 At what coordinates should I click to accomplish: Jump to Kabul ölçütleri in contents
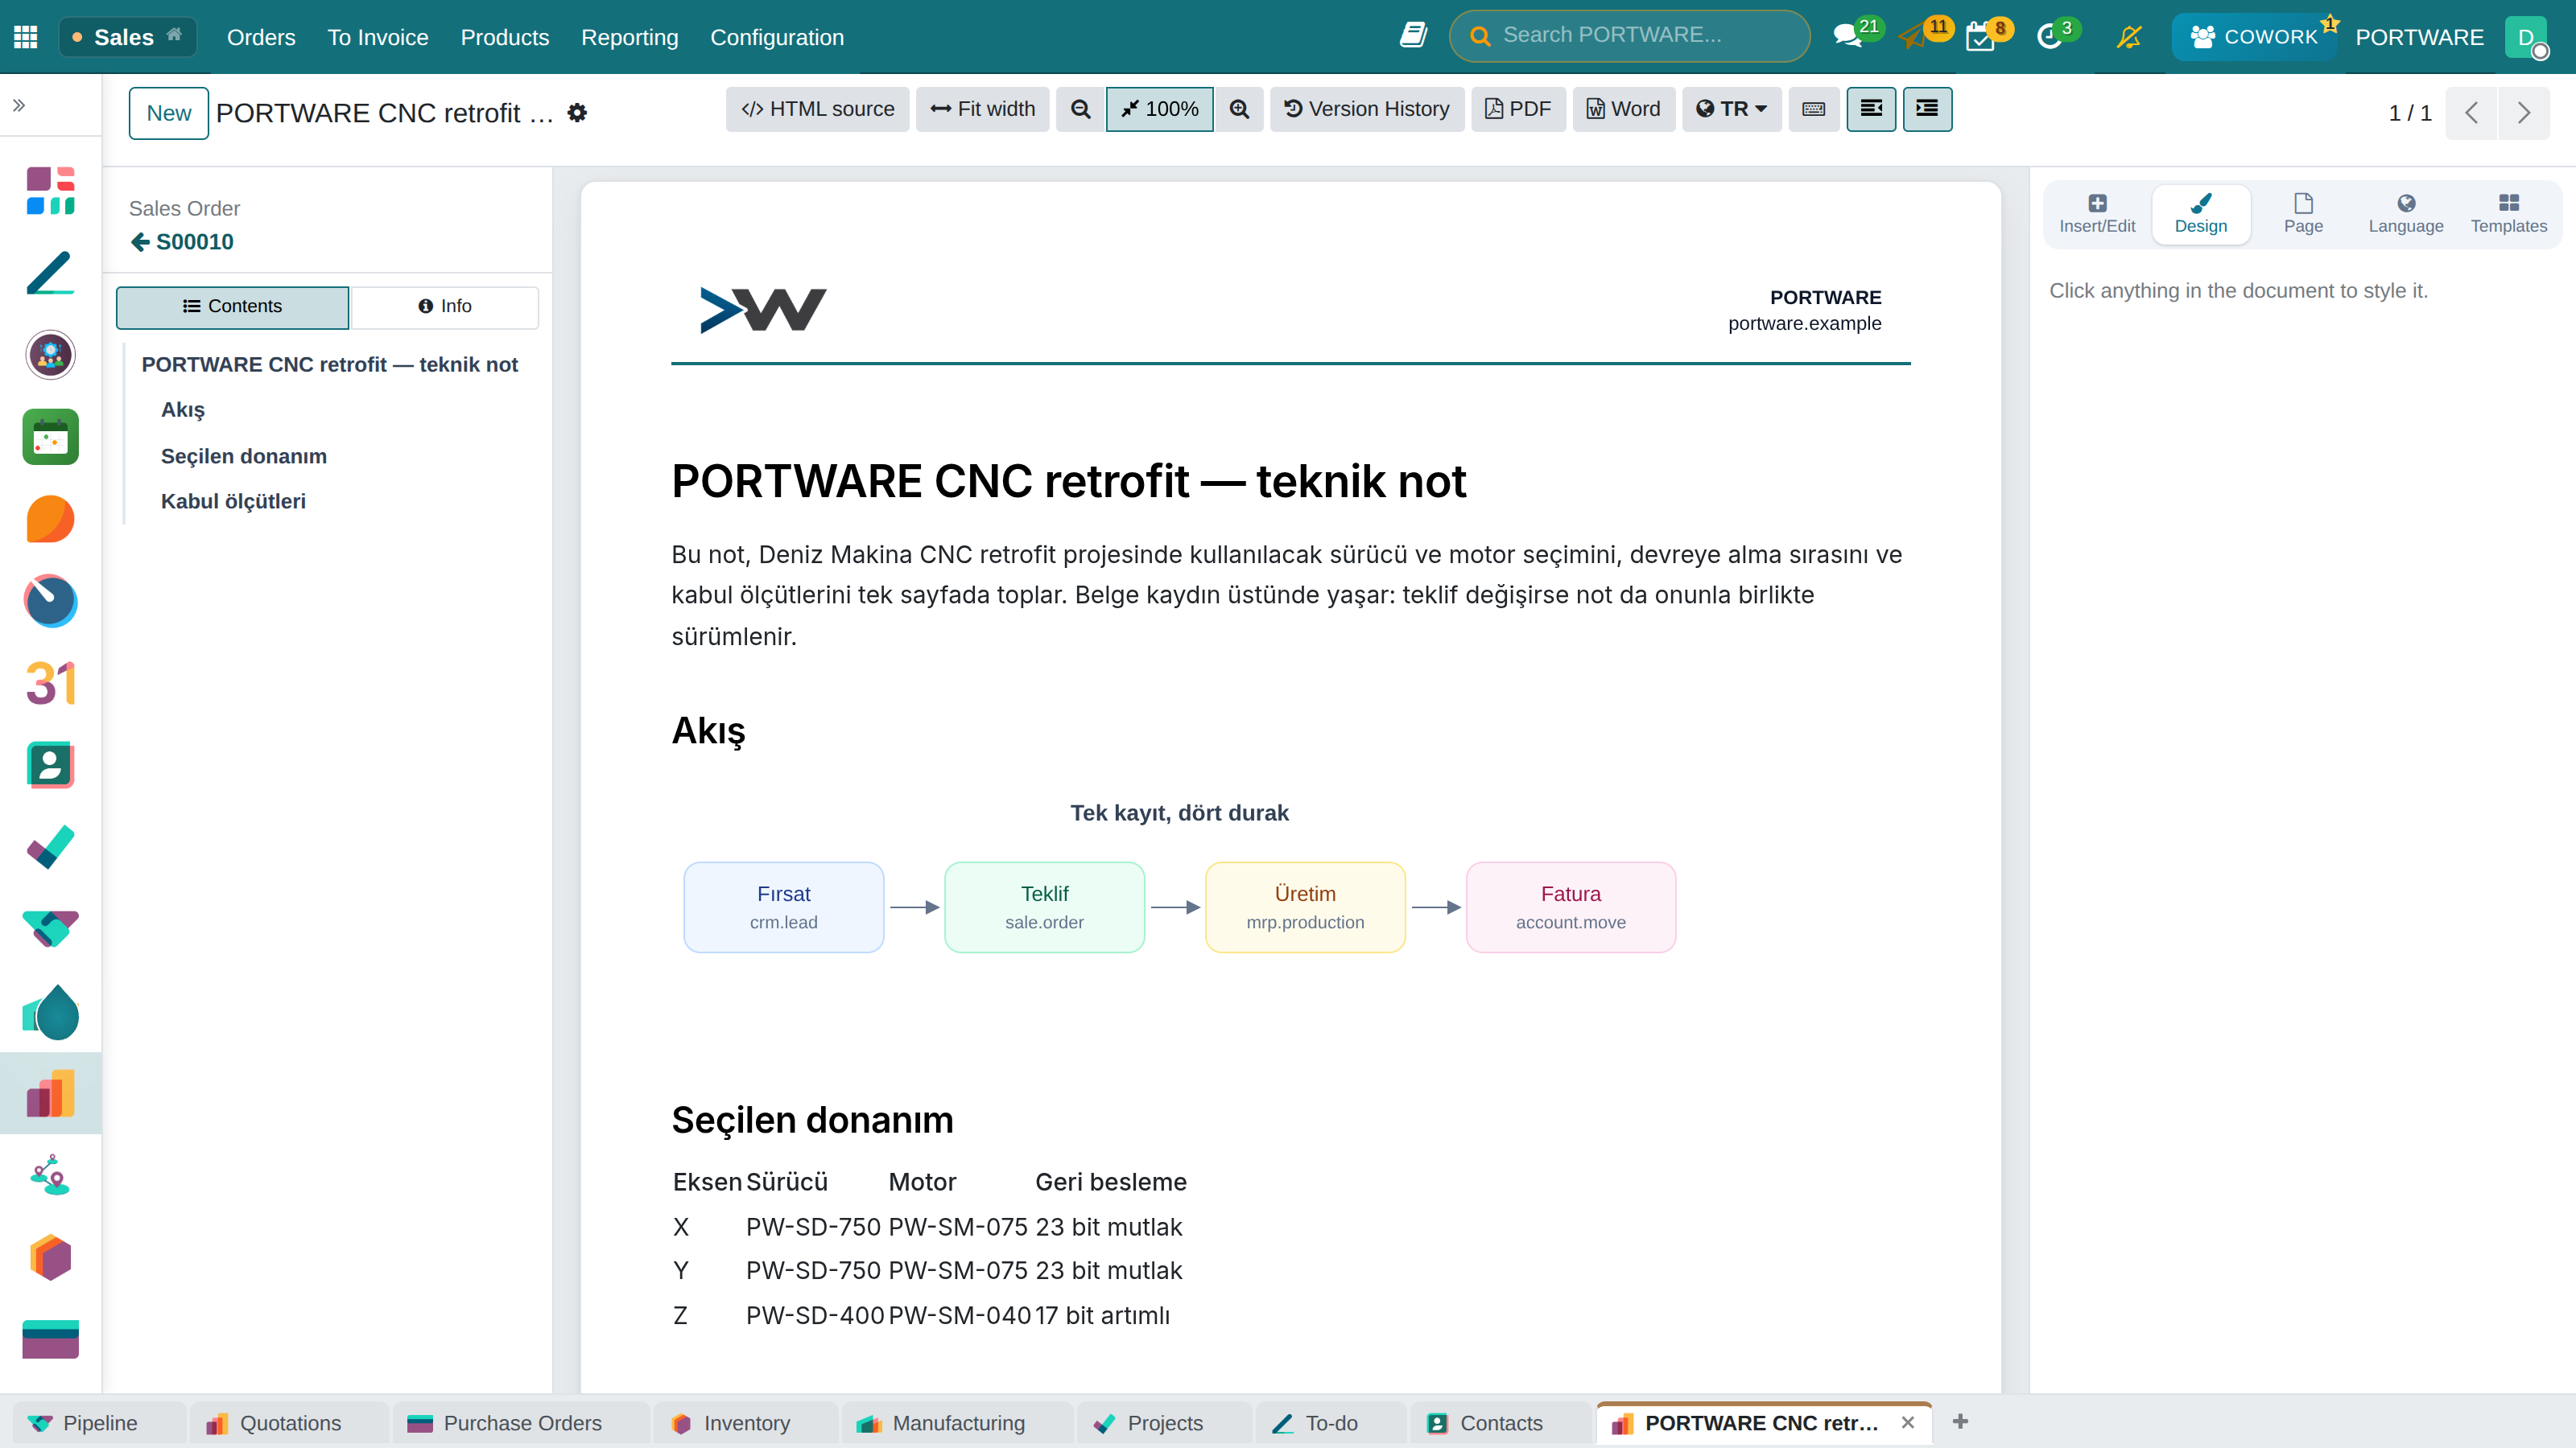233,502
